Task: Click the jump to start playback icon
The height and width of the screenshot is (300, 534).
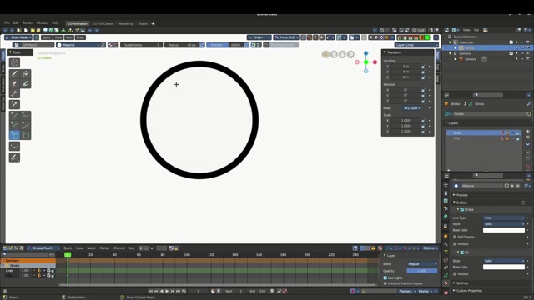Action: pyautogui.click(x=150, y=291)
